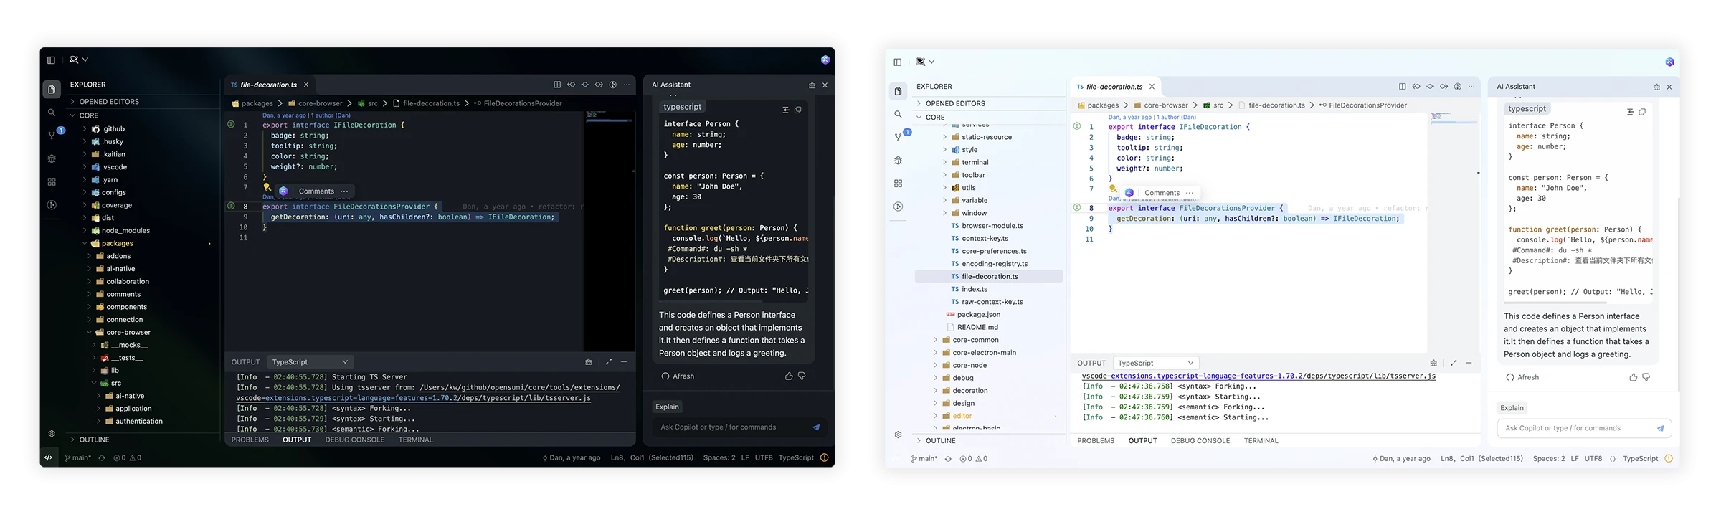This screenshot has height=517, width=1721.
Task: Open Extensions grid icon in light window
Action: point(898,184)
